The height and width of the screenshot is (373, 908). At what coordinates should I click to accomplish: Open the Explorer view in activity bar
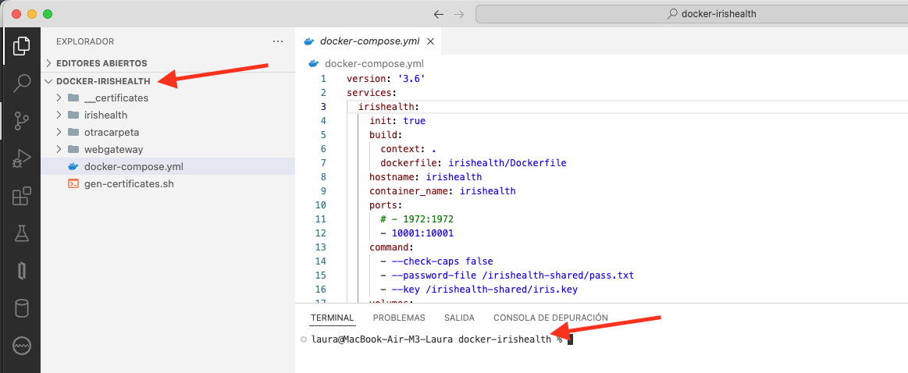(x=21, y=45)
